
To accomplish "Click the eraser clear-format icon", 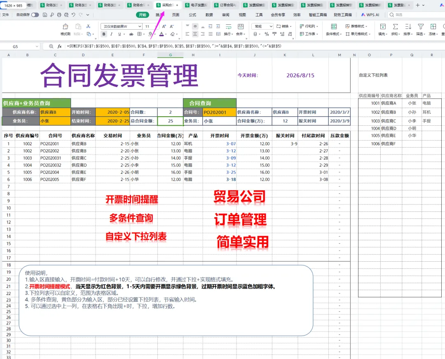I will click(x=172, y=34).
